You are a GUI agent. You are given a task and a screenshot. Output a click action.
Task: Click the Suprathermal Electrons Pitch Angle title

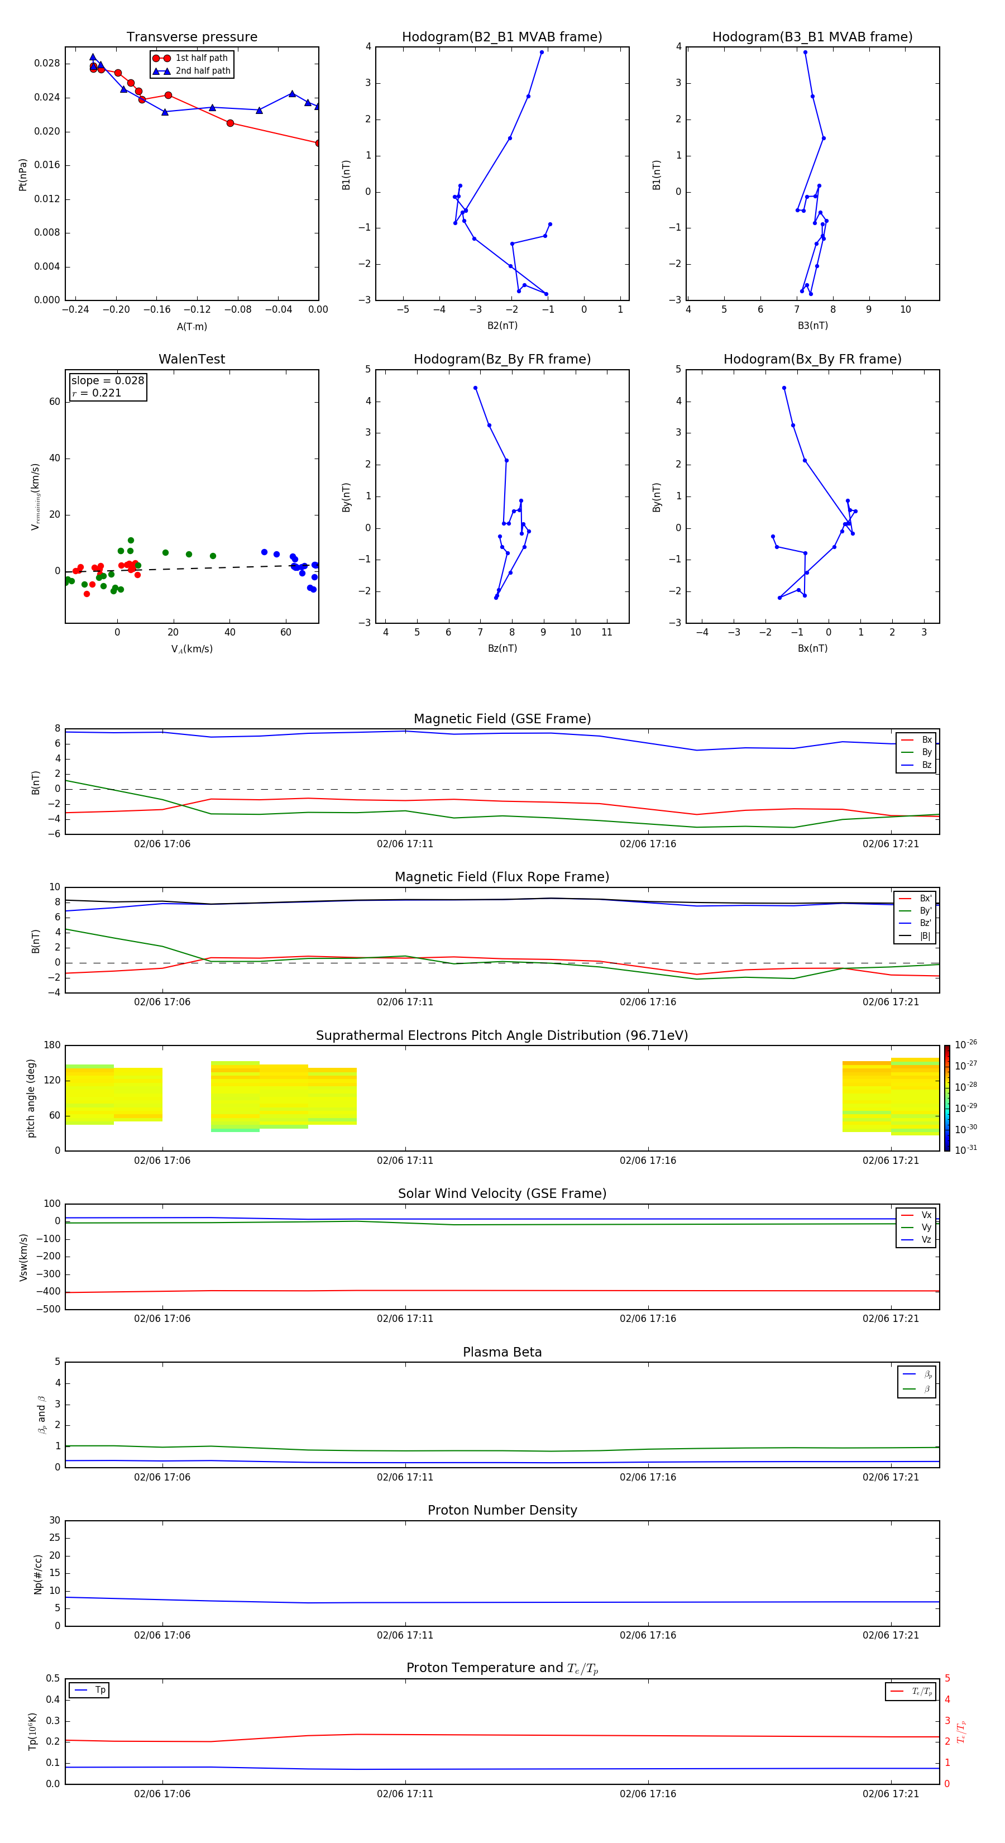click(502, 1036)
